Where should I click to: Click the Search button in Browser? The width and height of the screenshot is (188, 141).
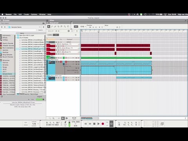click(41, 30)
